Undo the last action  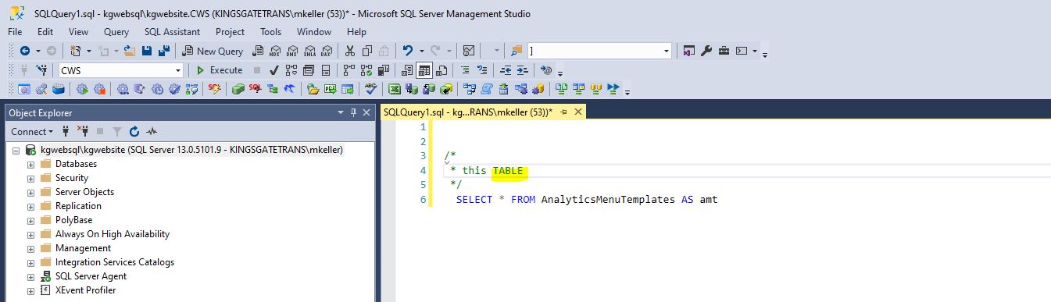click(407, 51)
